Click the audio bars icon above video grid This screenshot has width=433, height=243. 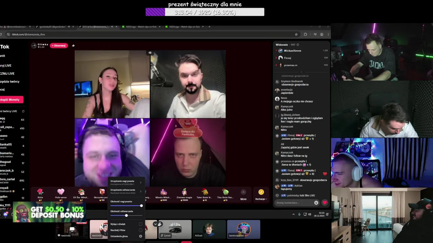150,53
